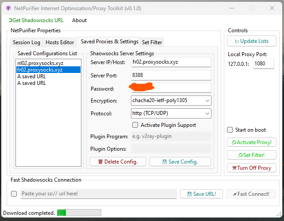
Task: Click the Fast Connect! button
Action: [x=251, y=194]
